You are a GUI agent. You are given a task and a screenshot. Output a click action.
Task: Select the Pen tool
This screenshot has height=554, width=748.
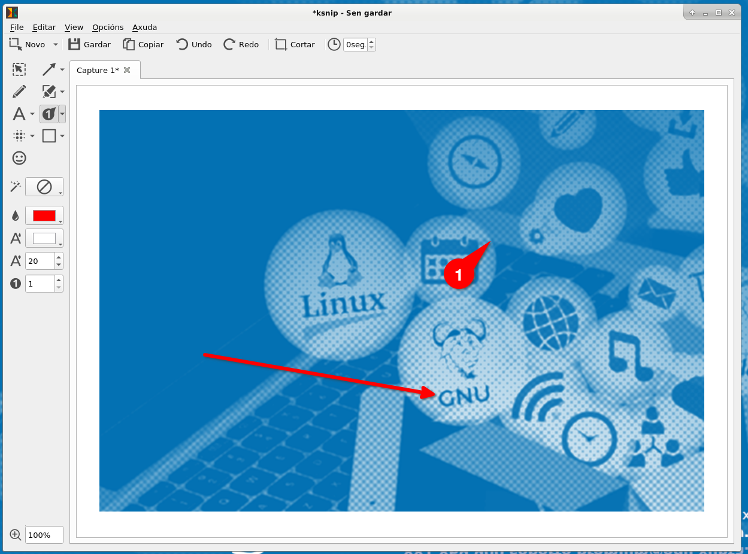[x=19, y=92]
